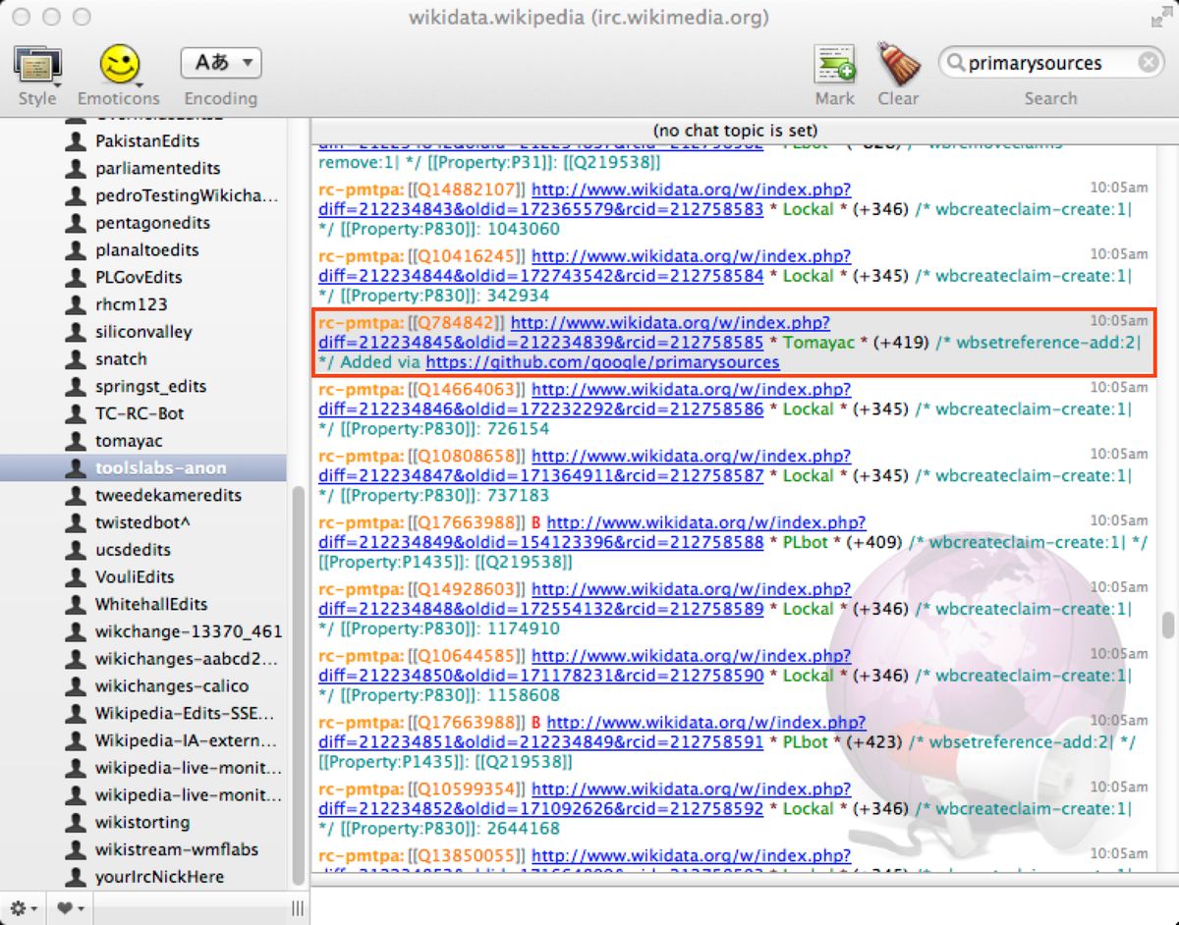1179x925 pixels.
Task: Open the diff link for Q14664063
Action: [586, 400]
